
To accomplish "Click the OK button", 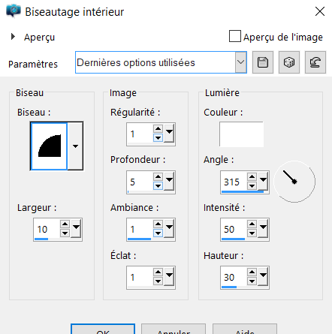I will point(103,329).
